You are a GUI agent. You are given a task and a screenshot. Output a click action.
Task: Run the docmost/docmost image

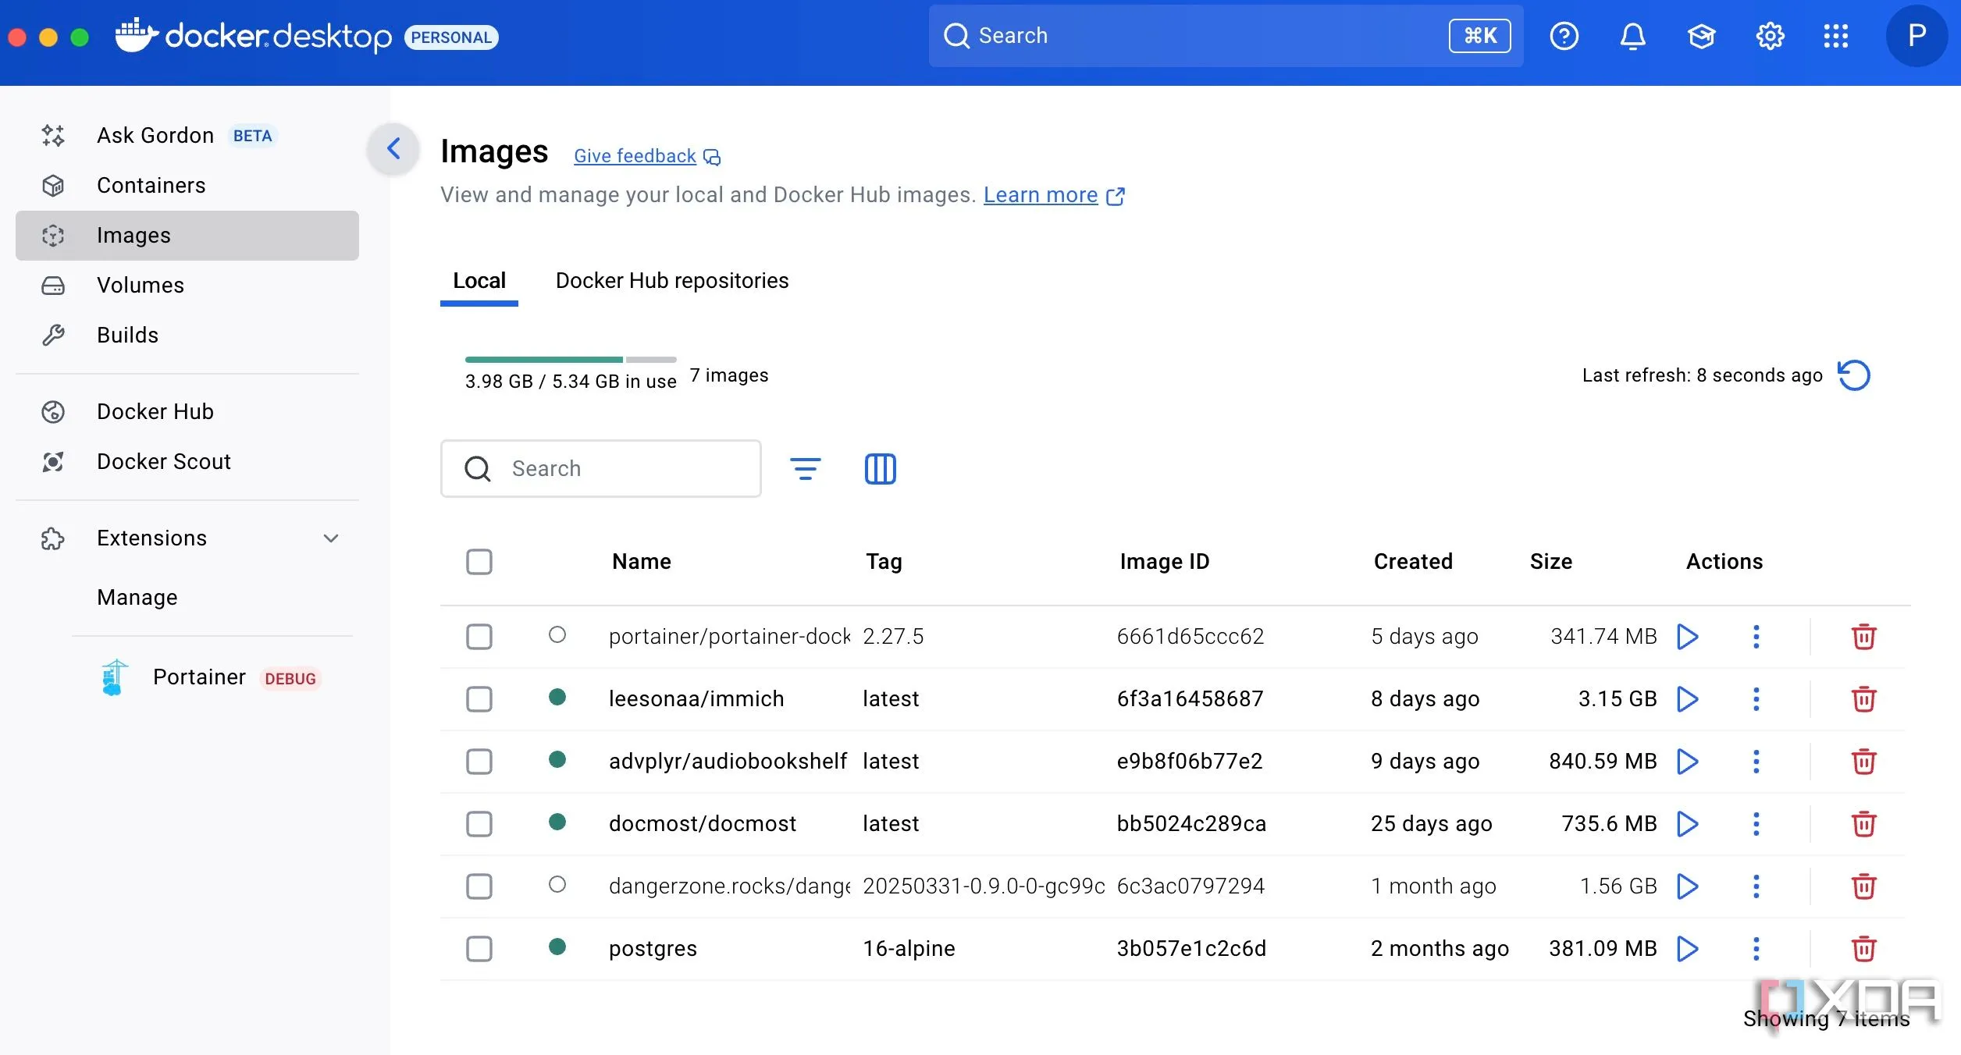point(1688,824)
